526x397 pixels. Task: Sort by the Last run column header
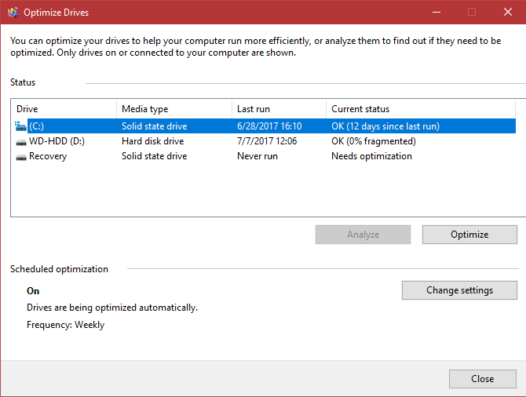coord(279,109)
